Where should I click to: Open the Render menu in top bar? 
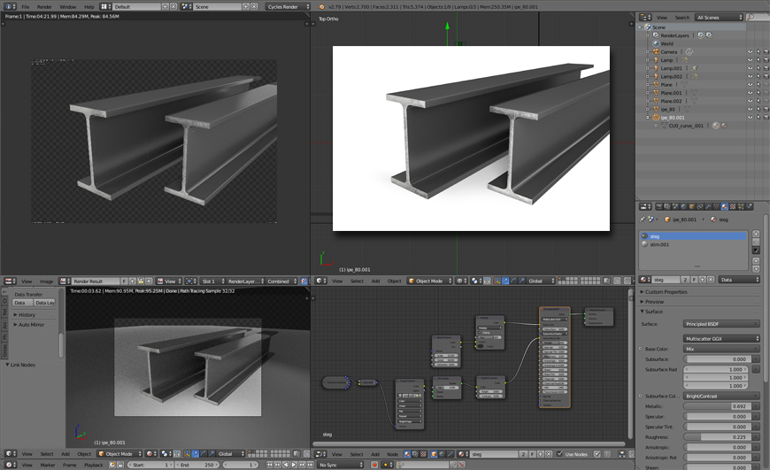(x=44, y=7)
